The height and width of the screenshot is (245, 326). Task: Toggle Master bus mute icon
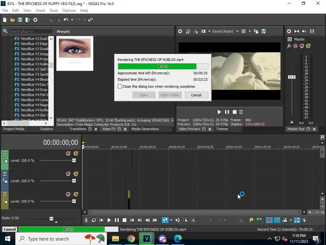(x=302, y=46)
